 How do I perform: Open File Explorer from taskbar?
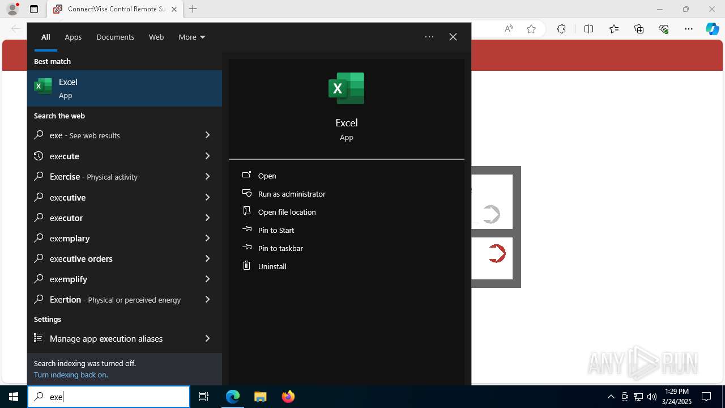[260, 397]
